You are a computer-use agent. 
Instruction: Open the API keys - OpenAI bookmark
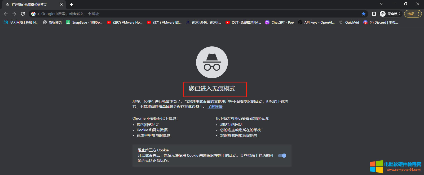[316, 23]
